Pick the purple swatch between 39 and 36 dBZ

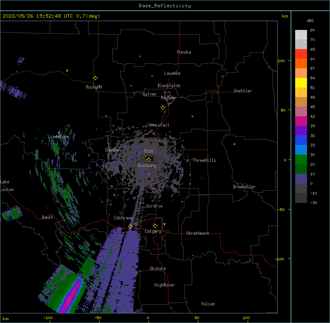pos(301,131)
